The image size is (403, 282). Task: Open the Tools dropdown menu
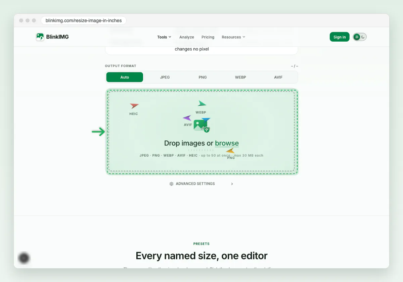pyautogui.click(x=164, y=37)
